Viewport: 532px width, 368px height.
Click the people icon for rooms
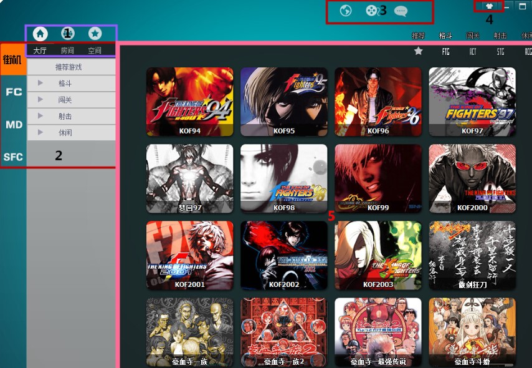(x=67, y=34)
